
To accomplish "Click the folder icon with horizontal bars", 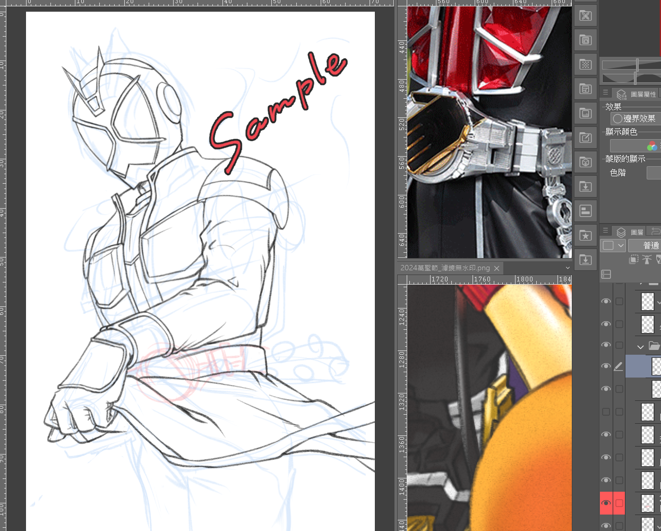I will (x=586, y=211).
